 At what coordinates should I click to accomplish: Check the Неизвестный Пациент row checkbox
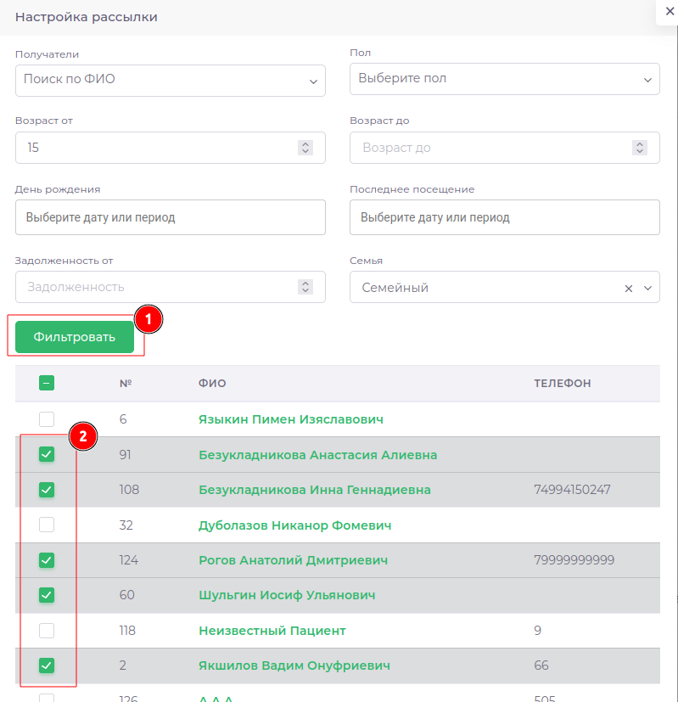click(x=47, y=631)
